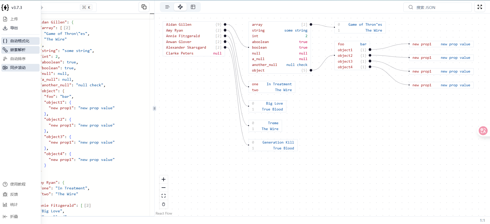This screenshot has height=224, width=490.
Task: Expand object4 node handle
Action: (x=370, y=67)
